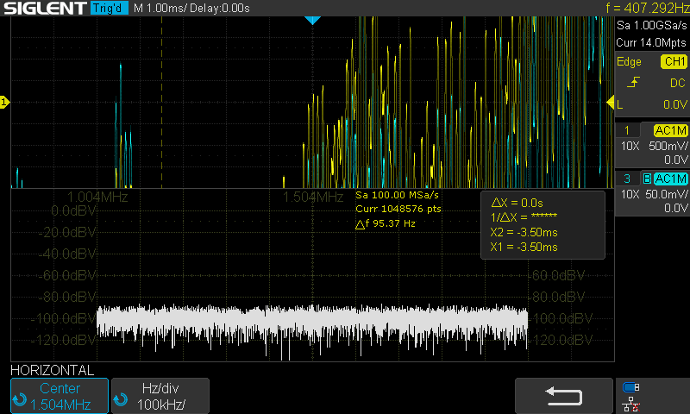The image size is (690, 414).
Task: Click the Trig'd status indicator
Action: (110, 8)
